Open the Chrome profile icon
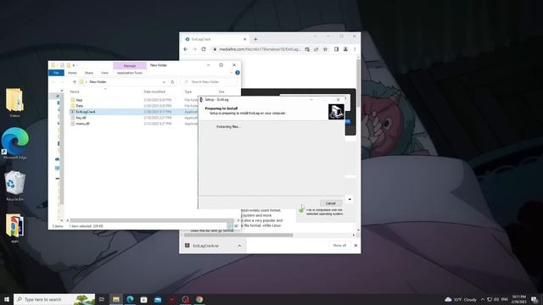The width and height of the screenshot is (543, 305). [x=345, y=49]
